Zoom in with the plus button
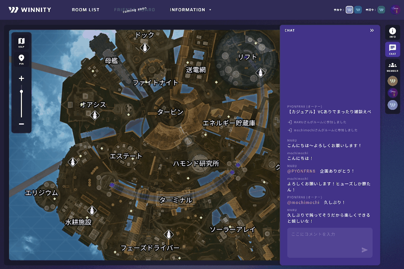 click(x=21, y=78)
